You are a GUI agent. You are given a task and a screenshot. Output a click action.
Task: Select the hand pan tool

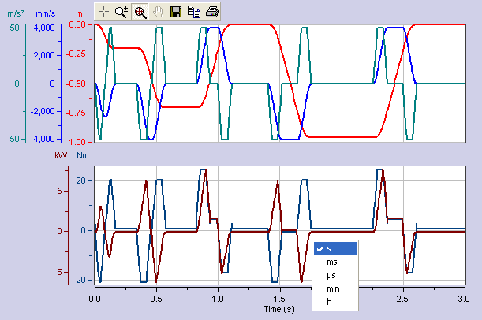157,12
